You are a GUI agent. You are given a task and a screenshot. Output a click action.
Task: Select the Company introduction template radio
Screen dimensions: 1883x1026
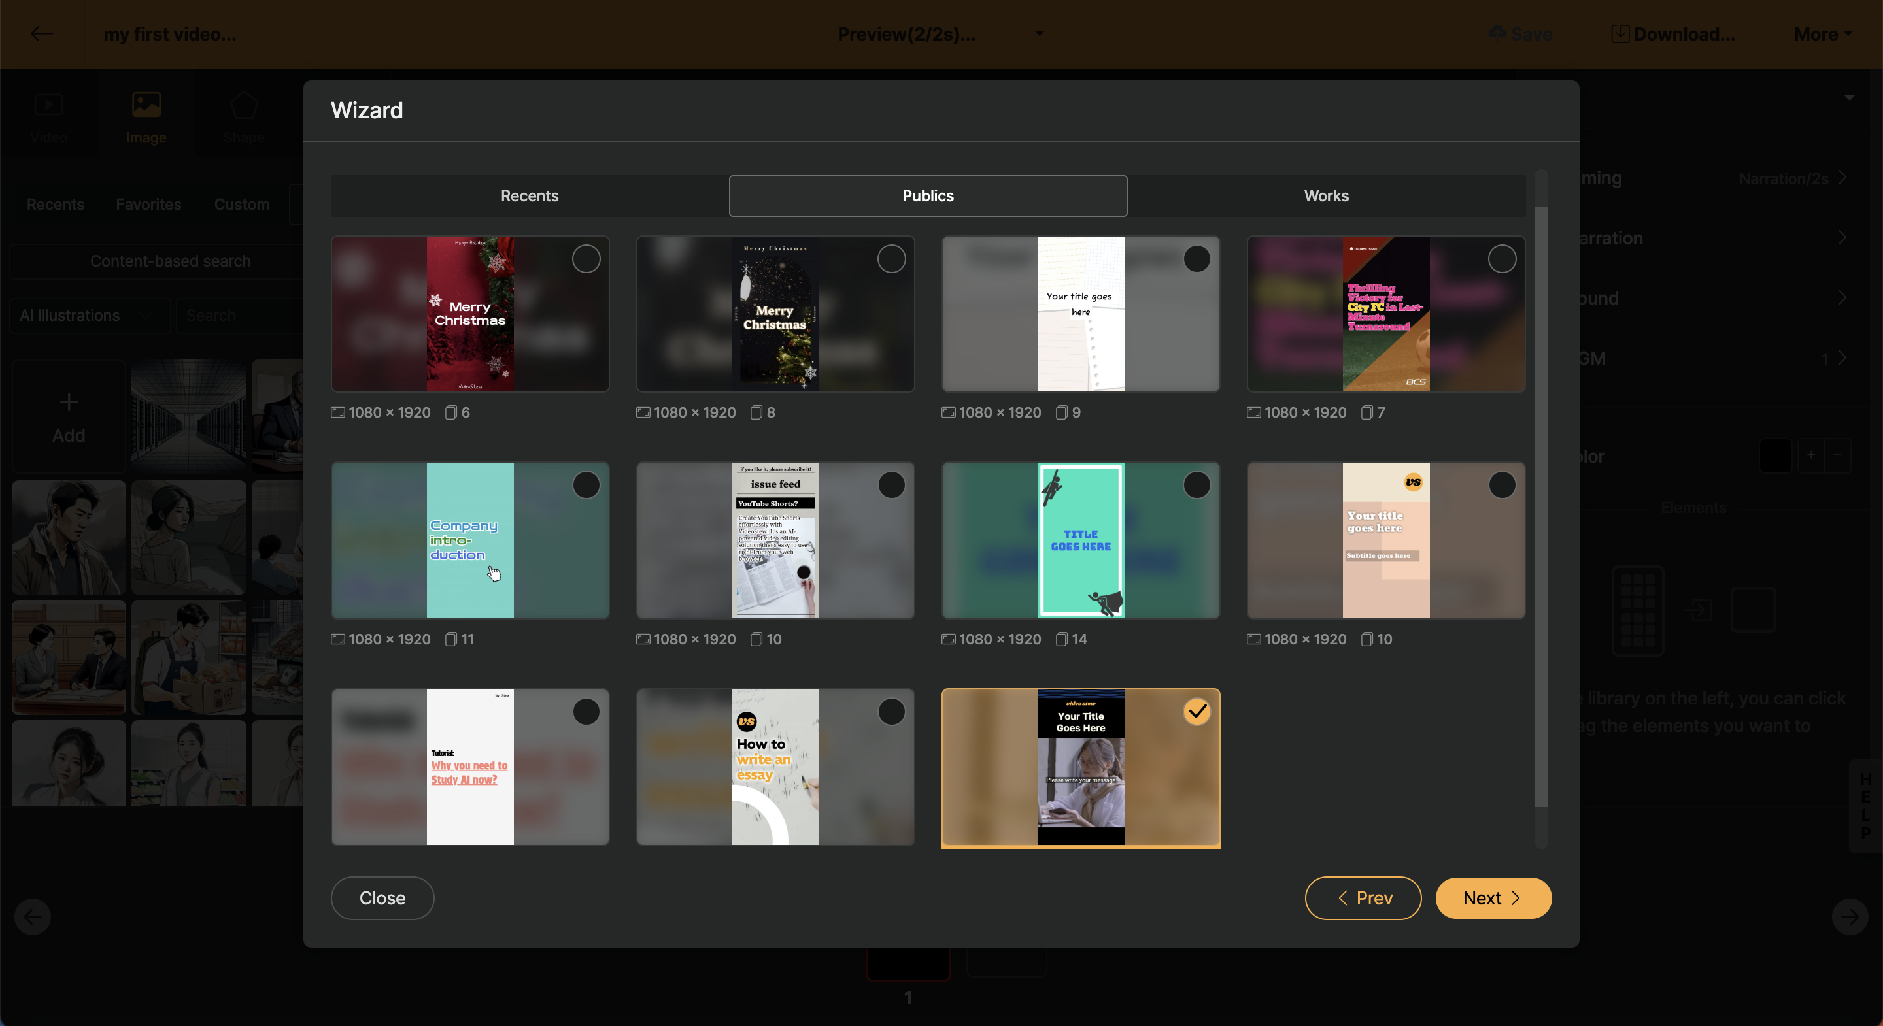(586, 486)
